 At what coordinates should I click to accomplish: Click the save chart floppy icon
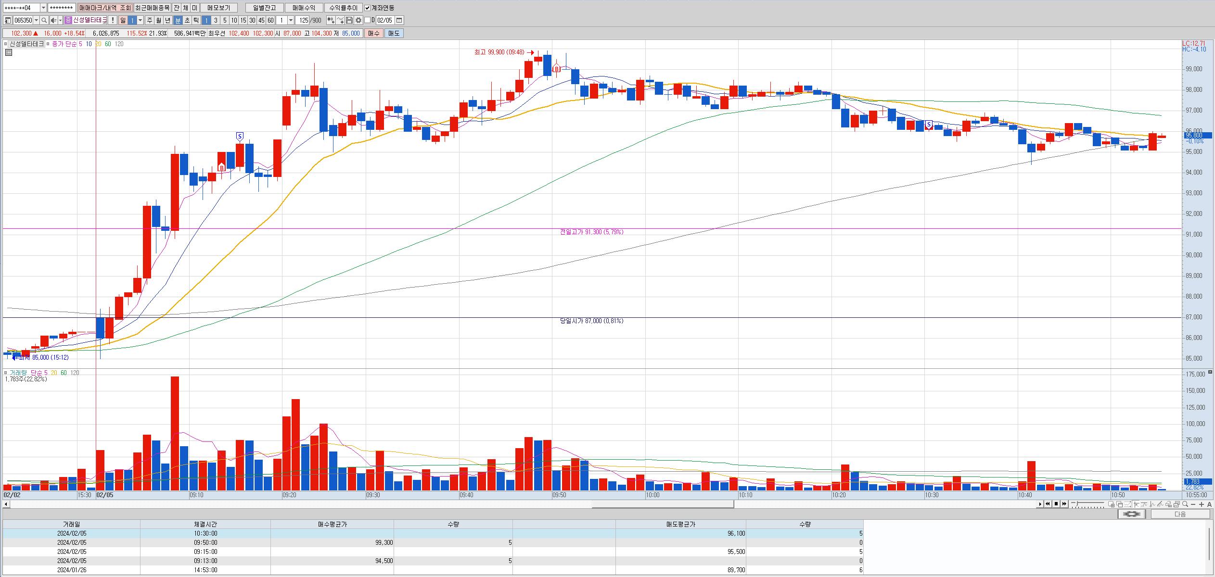349,20
